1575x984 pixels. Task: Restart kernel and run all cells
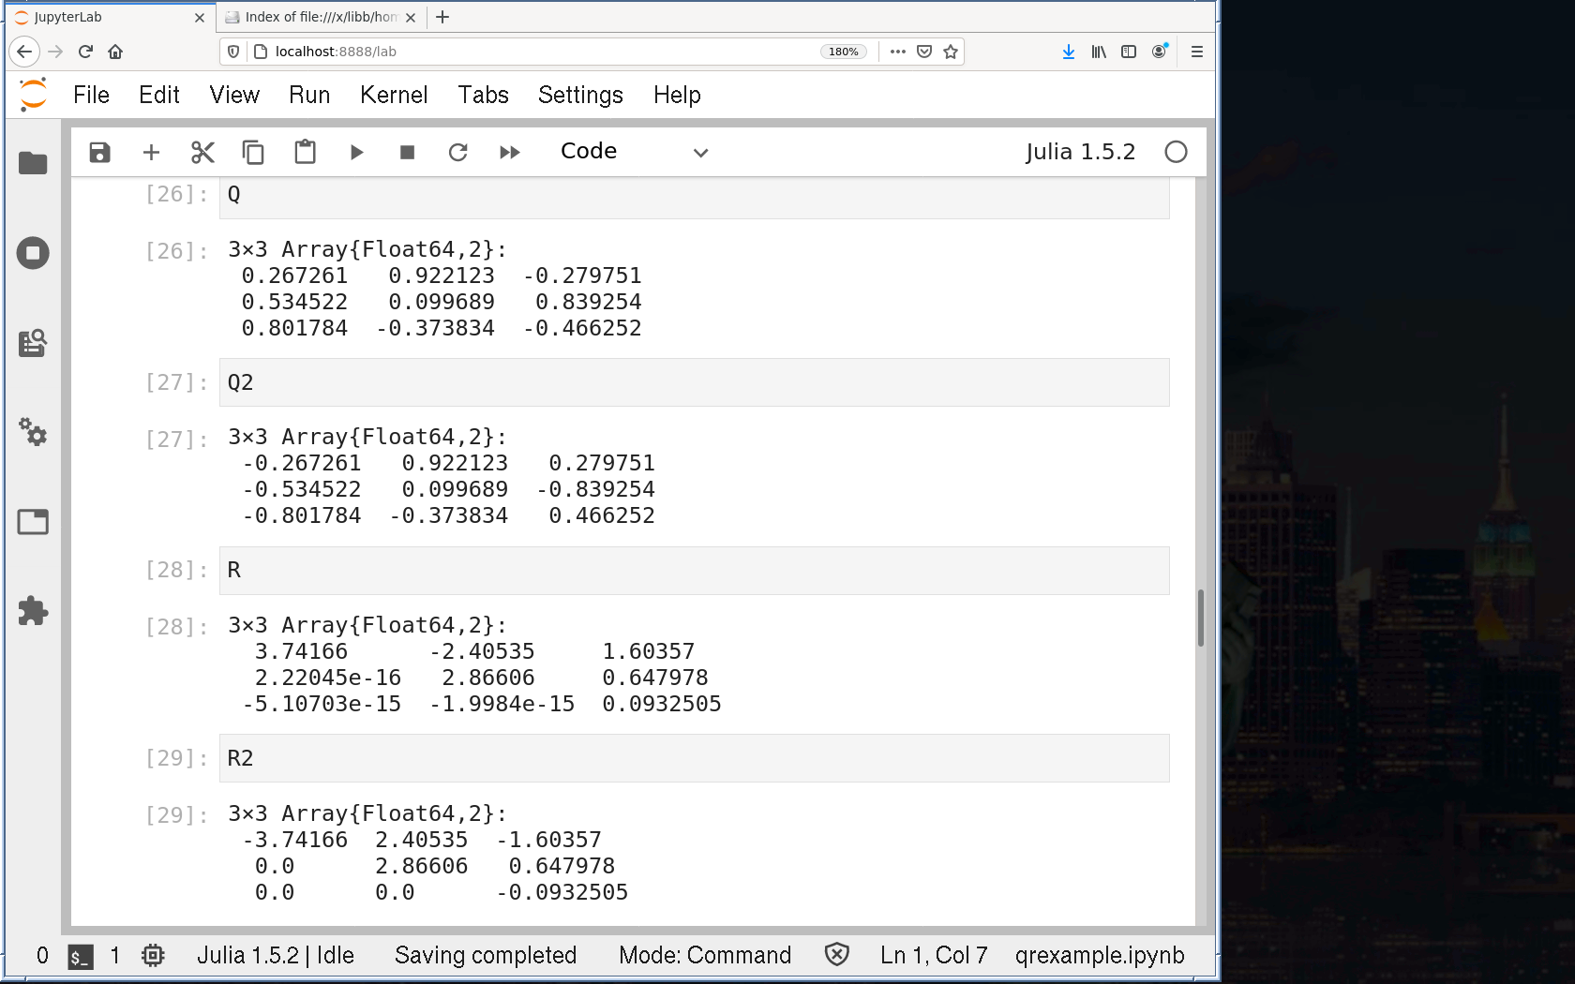509,152
